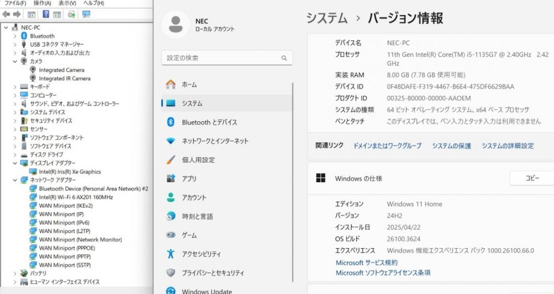554x294 pixels.
Task: Click the Settings sidebar scrollbar
Action: click(x=293, y=183)
